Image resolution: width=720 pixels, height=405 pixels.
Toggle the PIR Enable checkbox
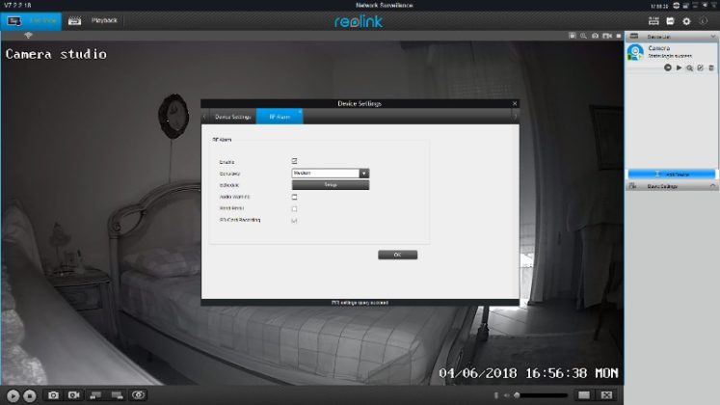point(294,161)
